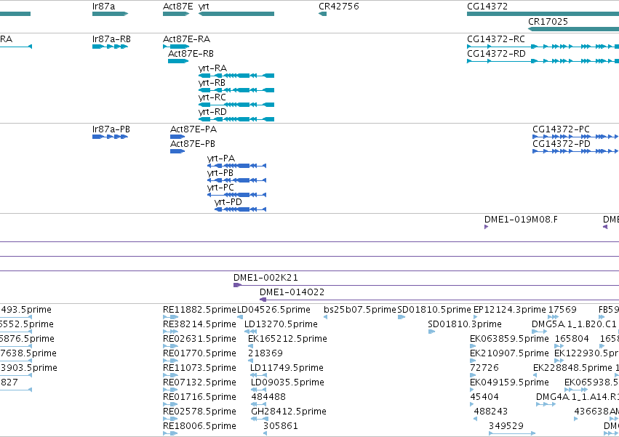619x437 pixels.
Task: Select EST EK165212.5prime
Action: click(x=250, y=346)
